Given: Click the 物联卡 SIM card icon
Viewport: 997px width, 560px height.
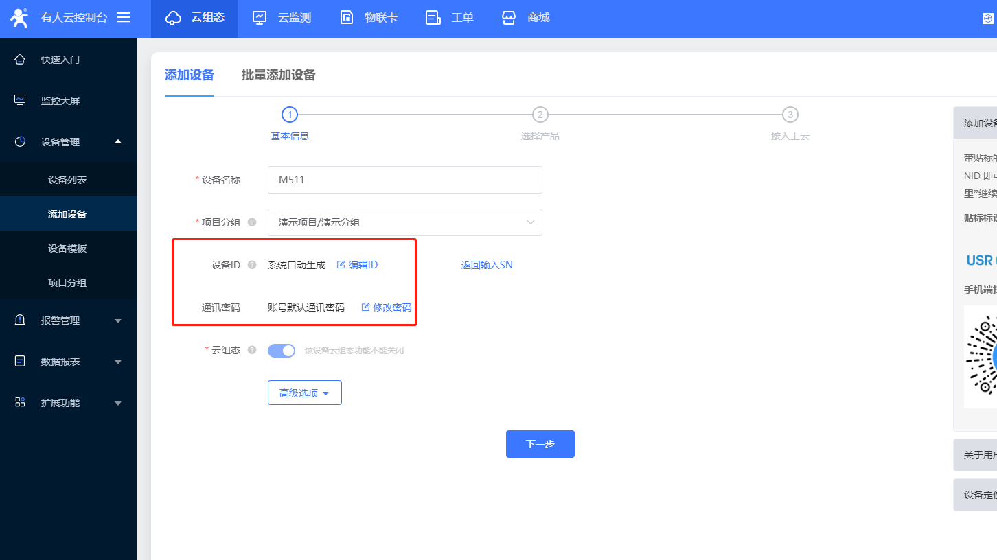Looking at the screenshot, I should tap(347, 18).
